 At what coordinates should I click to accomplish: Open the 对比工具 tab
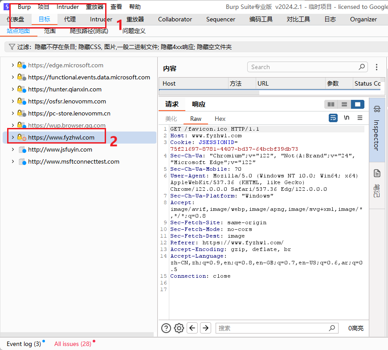click(298, 19)
